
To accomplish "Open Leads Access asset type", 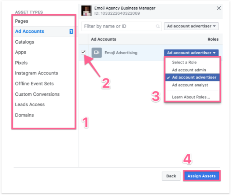I will tap(30, 104).
